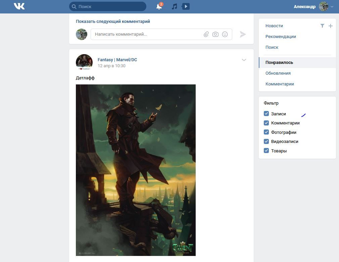The width and height of the screenshot is (339, 262).
Task: Open the notifications bell icon
Action: 159,6
